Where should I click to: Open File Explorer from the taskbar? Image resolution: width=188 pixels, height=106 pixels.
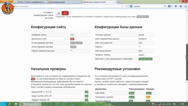(x=16, y=104)
